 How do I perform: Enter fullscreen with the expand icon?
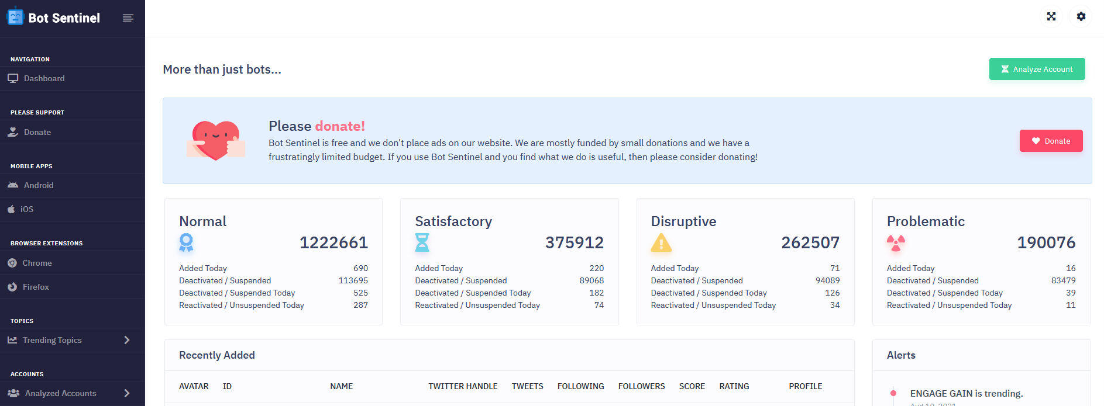(1051, 16)
